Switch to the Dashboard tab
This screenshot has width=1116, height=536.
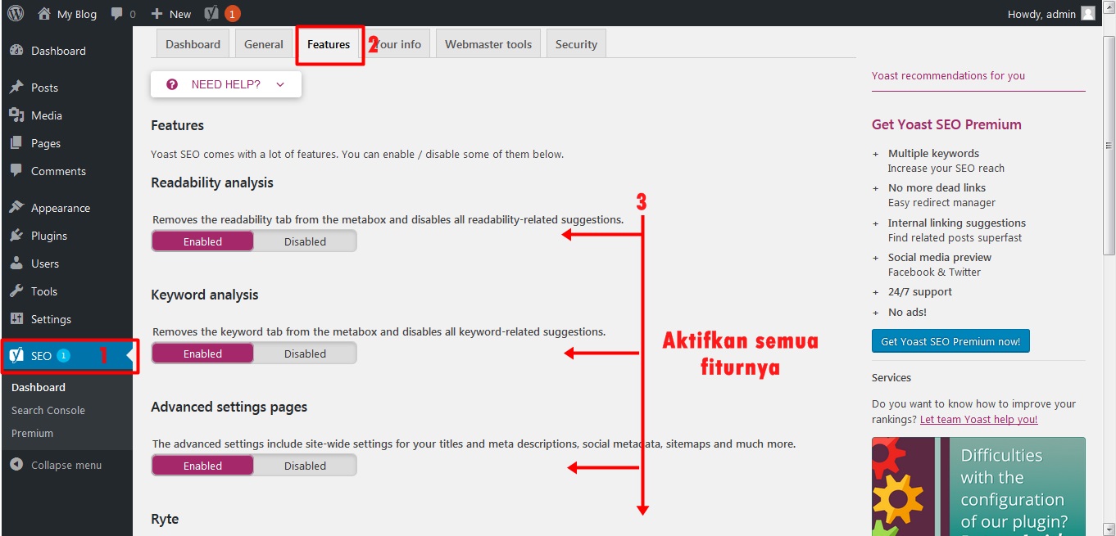tap(193, 44)
